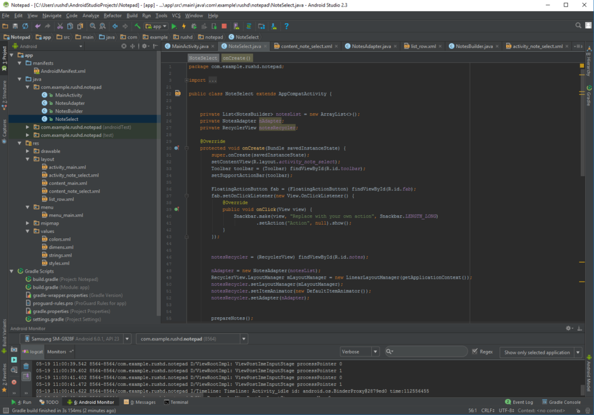This screenshot has height=415, width=594.
Task: Switch to the NotesAdapter.java editor tab
Action: (x=371, y=46)
